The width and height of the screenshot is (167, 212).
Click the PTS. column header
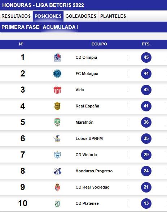(x=146, y=44)
